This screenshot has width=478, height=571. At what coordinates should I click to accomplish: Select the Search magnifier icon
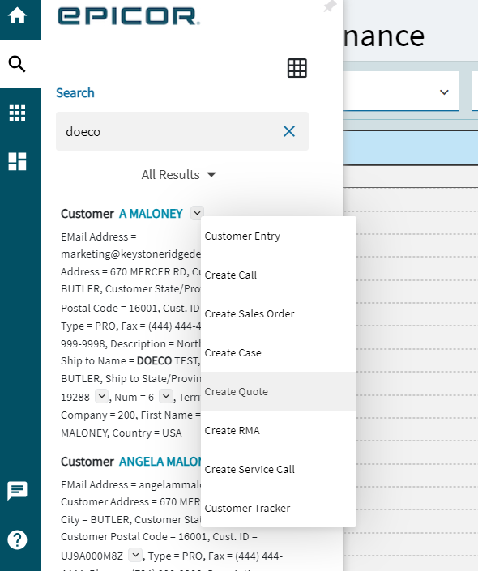pyautogui.click(x=17, y=64)
